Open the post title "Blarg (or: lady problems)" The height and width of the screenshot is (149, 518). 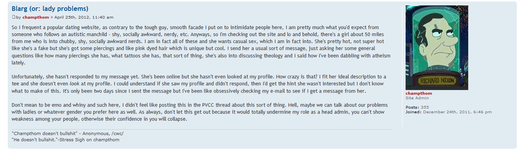coord(50,8)
